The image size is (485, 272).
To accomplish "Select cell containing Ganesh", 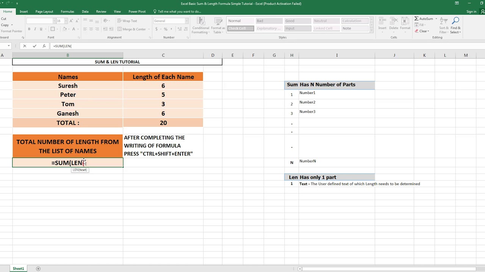I will (x=68, y=113).
